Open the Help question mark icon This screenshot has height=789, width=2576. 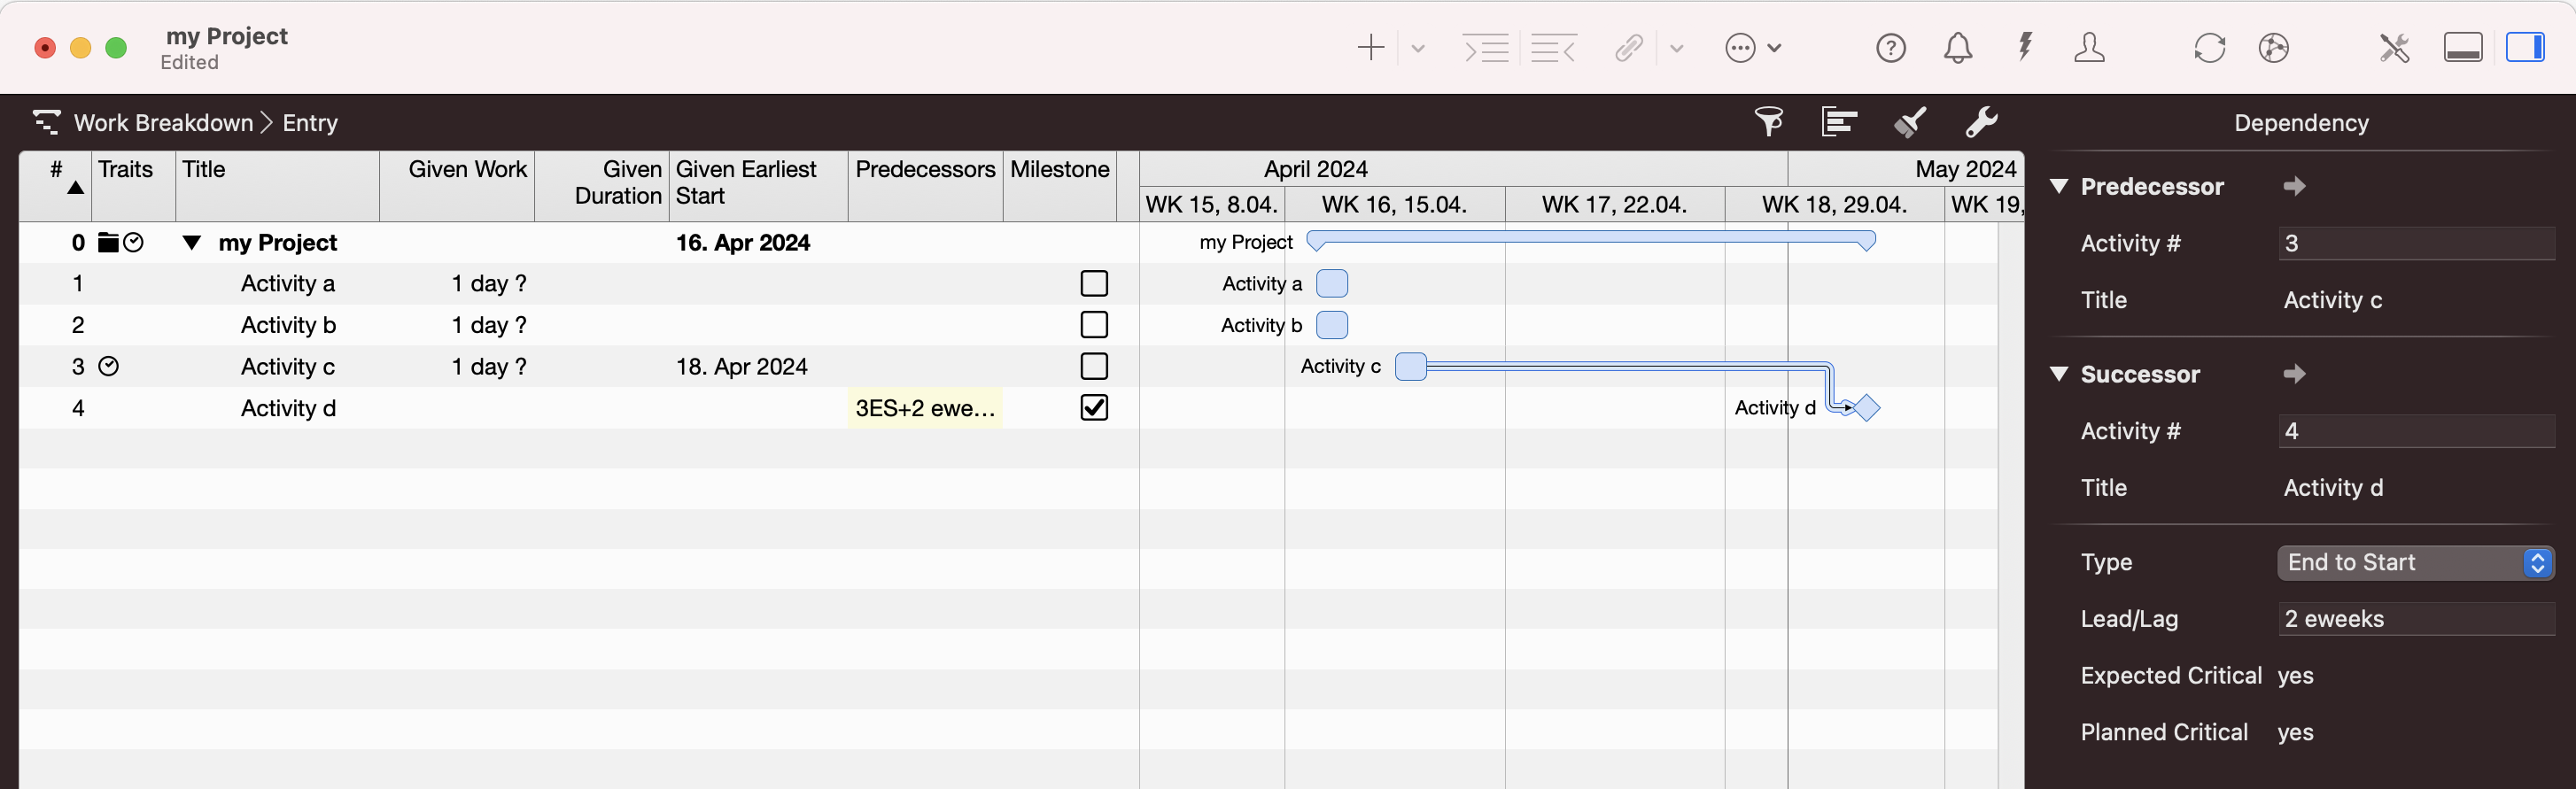tap(1891, 48)
